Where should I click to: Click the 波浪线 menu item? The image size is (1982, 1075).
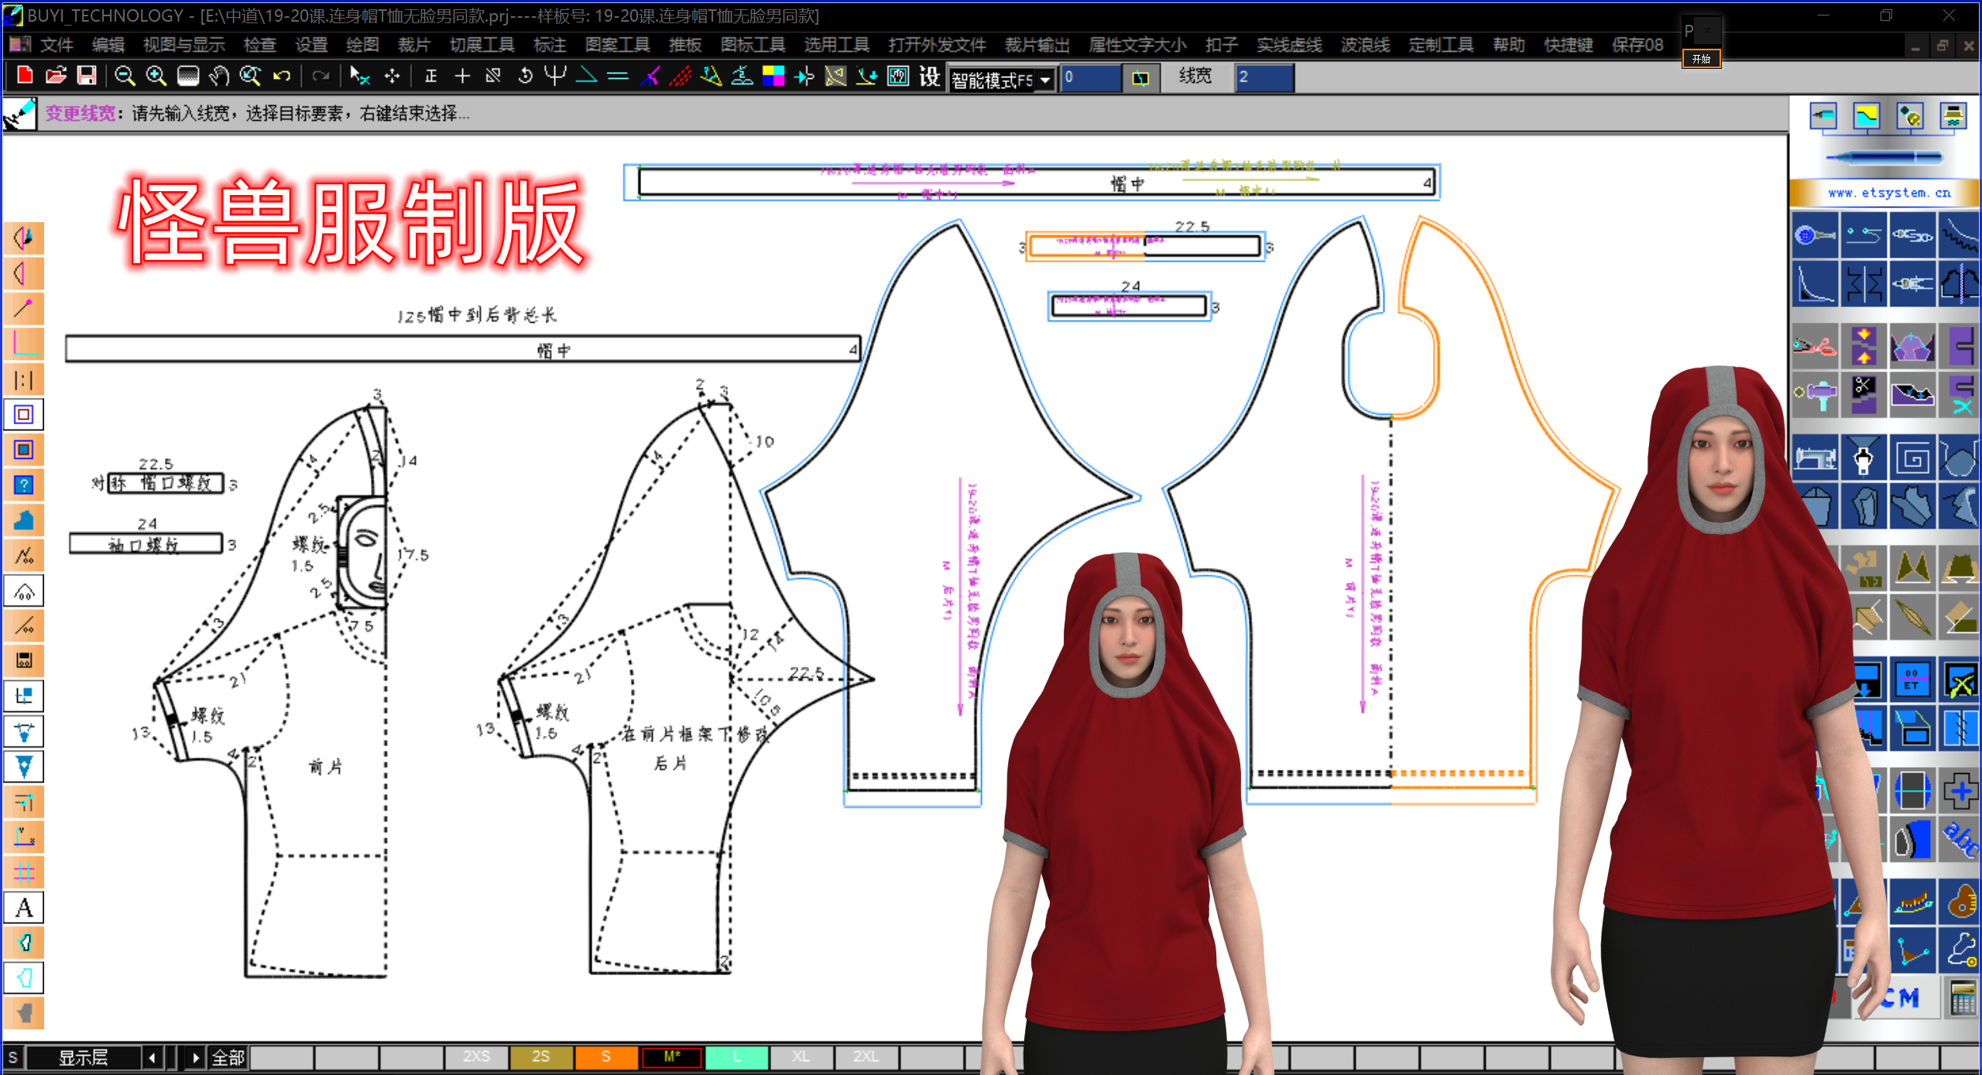1365,45
